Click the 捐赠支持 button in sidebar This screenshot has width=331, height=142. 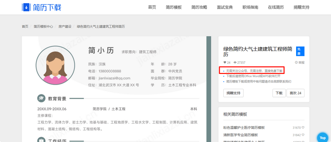[x=233, y=93]
